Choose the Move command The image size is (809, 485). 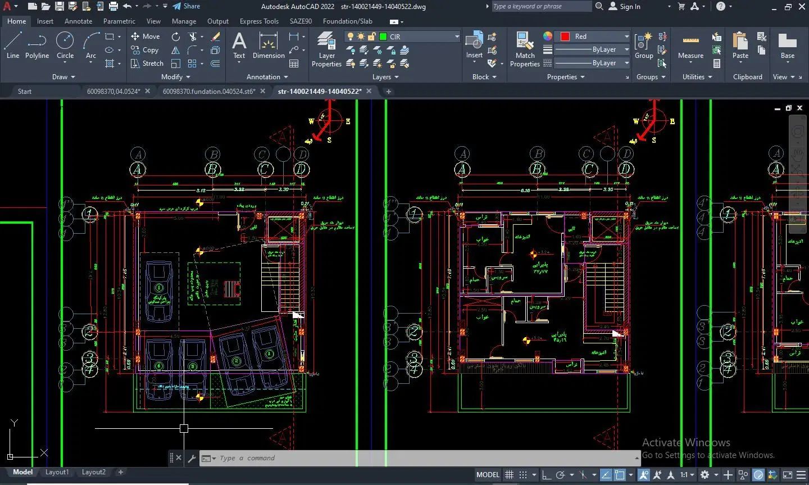click(146, 36)
